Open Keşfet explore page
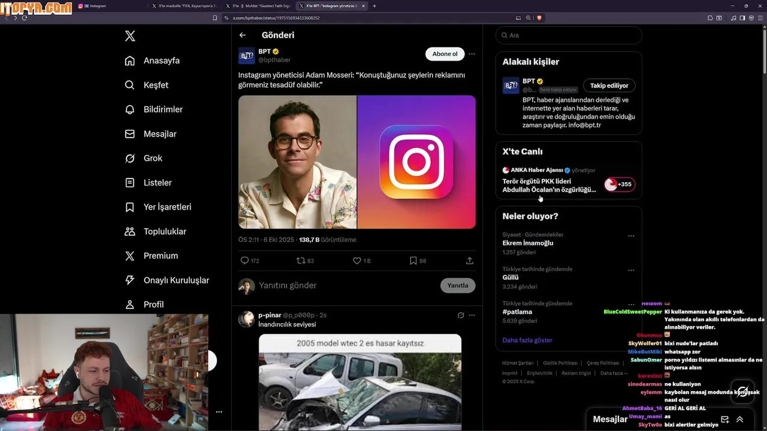 click(147, 85)
